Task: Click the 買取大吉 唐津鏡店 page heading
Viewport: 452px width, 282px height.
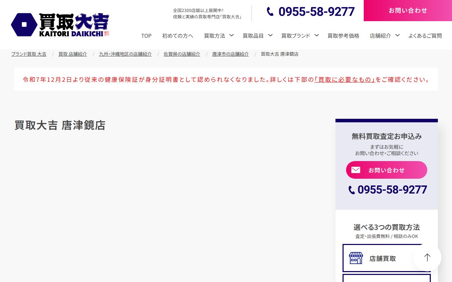Action: click(x=60, y=125)
